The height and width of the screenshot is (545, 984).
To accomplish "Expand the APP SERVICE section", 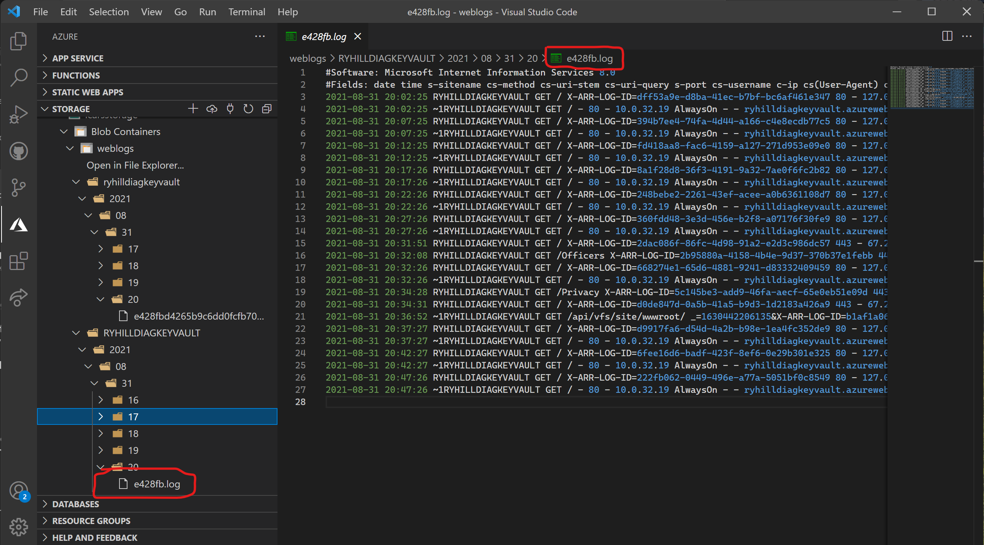I will point(157,58).
